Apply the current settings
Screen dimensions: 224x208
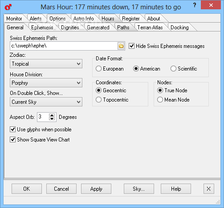[96, 189]
